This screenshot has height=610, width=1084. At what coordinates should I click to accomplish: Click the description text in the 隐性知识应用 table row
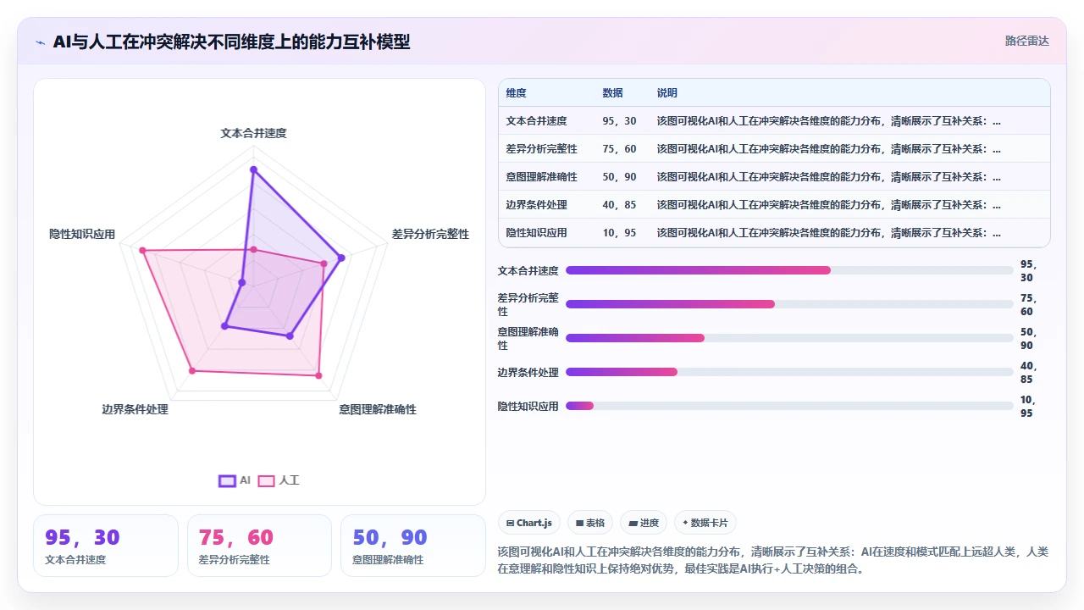pyautogui.click(x=829, y=233)
